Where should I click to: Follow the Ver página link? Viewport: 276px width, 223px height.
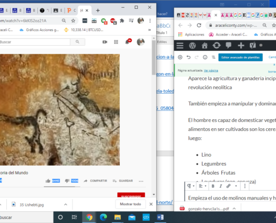(x=211, y=70)
